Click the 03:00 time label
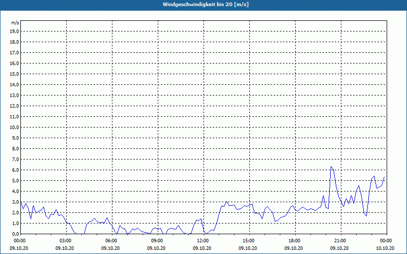This screenshot has width=407, height=254. pyautogui.click(x=67, y=241)
